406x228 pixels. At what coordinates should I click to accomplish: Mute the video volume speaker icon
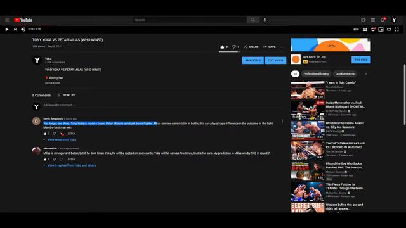[x=23, y=30]
